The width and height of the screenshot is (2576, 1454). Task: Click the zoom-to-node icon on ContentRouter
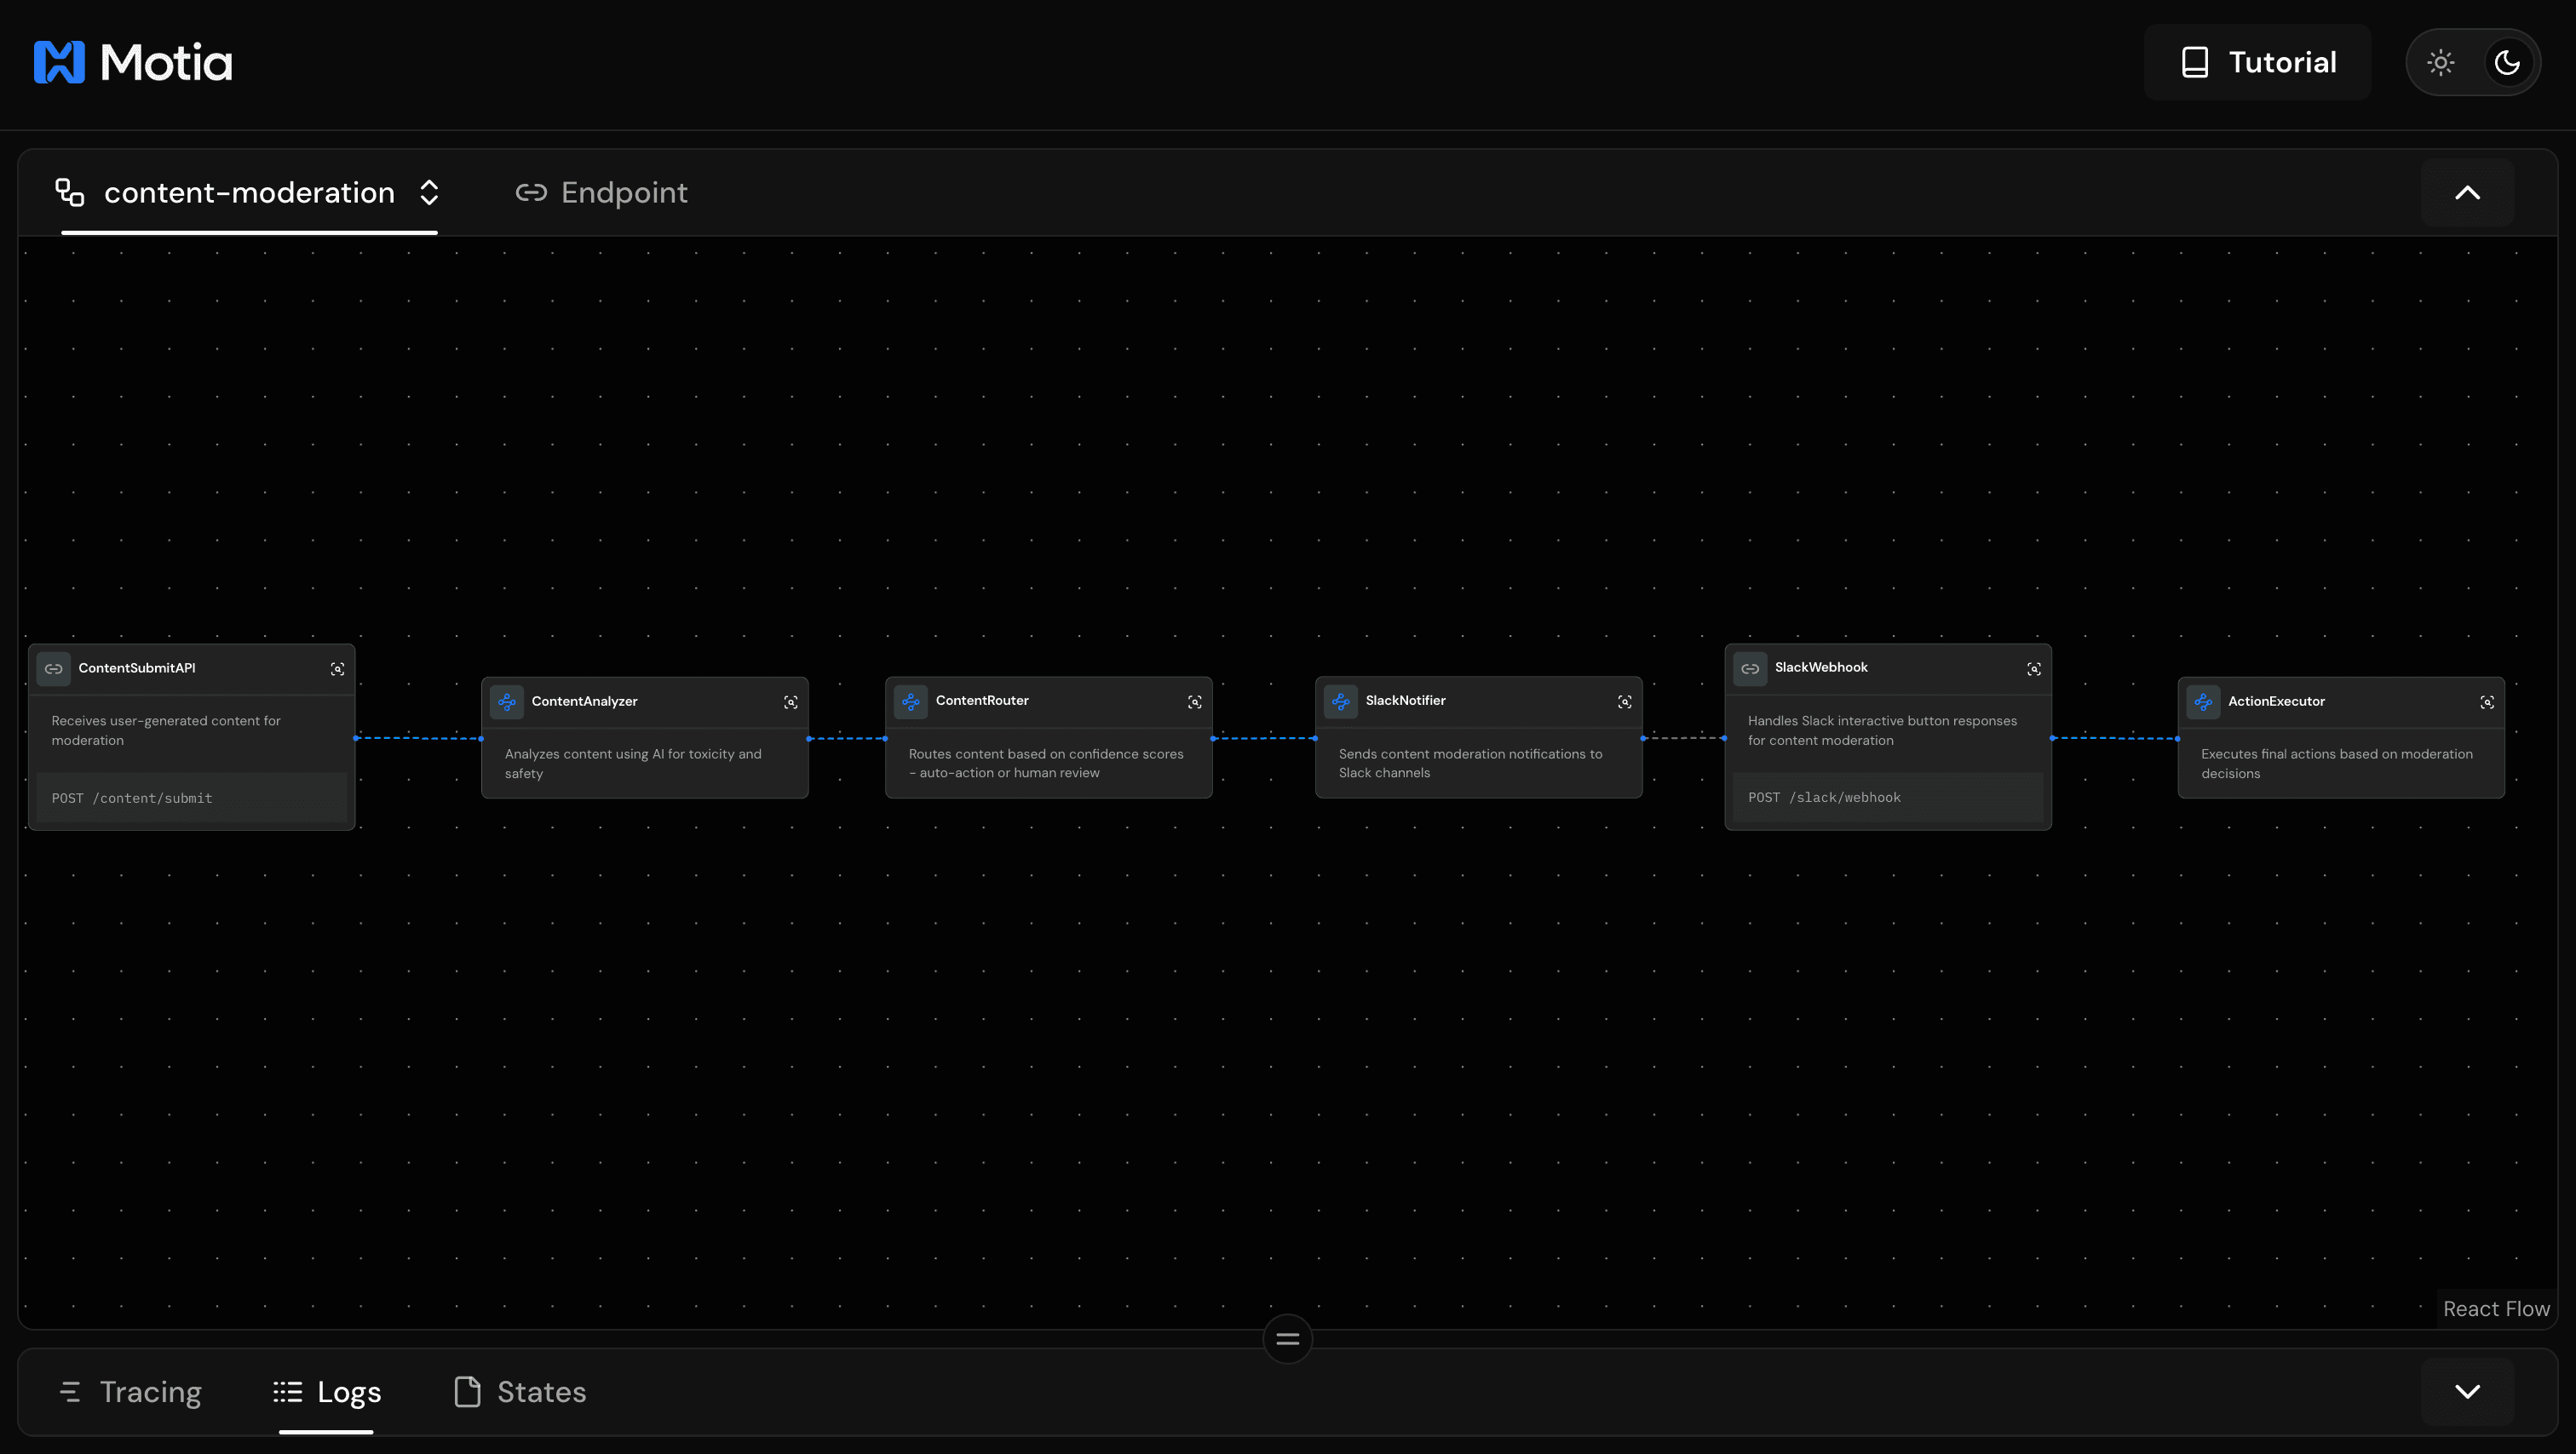(1195, 701)
